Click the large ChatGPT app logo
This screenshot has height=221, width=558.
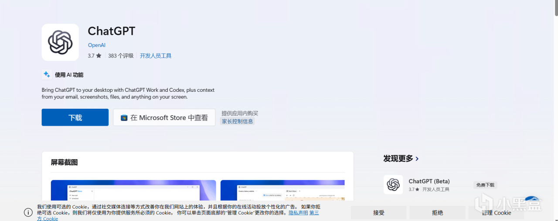point(60,42)
